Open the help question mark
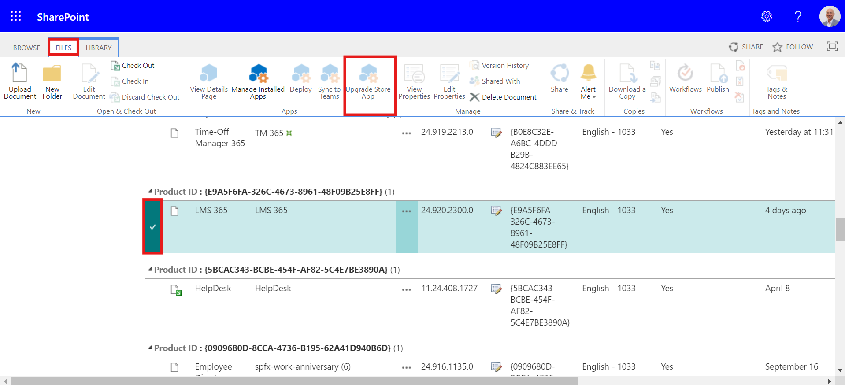The image size is (845, 385). tap(797, 16)
